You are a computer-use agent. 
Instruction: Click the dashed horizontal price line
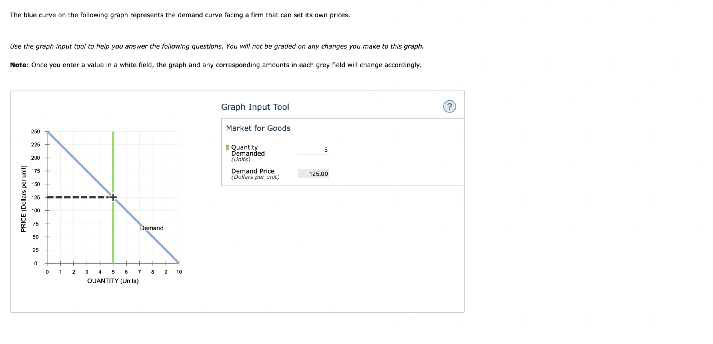[x=77, y=197]
